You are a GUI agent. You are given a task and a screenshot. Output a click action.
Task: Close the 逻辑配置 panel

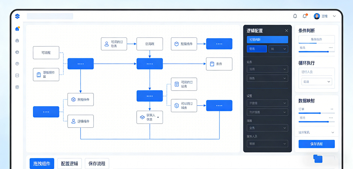click(287, 31)
